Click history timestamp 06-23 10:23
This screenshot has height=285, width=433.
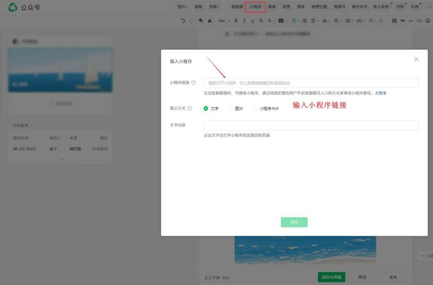[x=24, y=149]
